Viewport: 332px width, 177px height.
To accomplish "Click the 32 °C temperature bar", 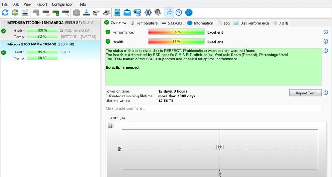I will point(42,37).
